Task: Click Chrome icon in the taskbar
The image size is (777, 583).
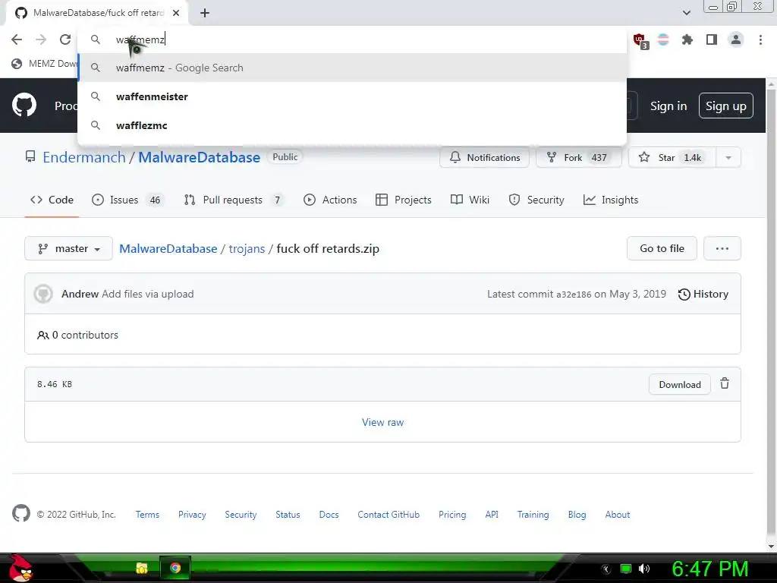Action: click(x=175, y=568)
